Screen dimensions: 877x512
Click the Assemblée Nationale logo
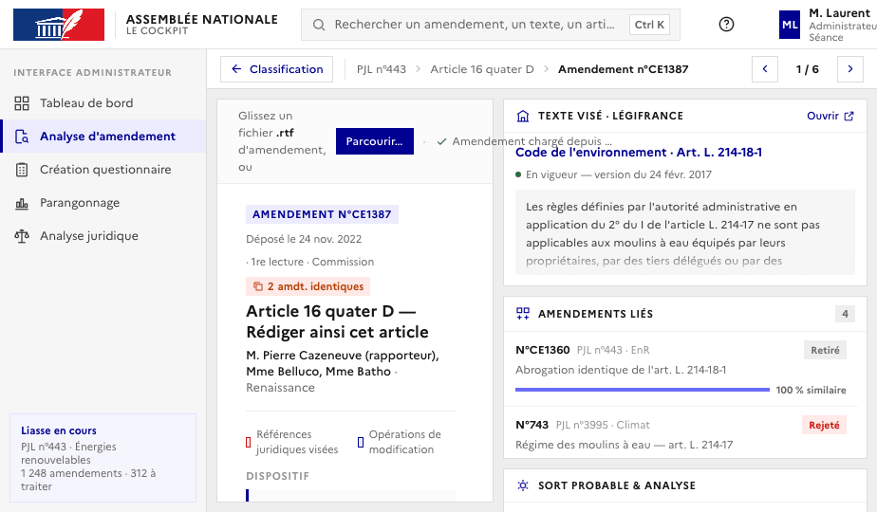(59, 25)
